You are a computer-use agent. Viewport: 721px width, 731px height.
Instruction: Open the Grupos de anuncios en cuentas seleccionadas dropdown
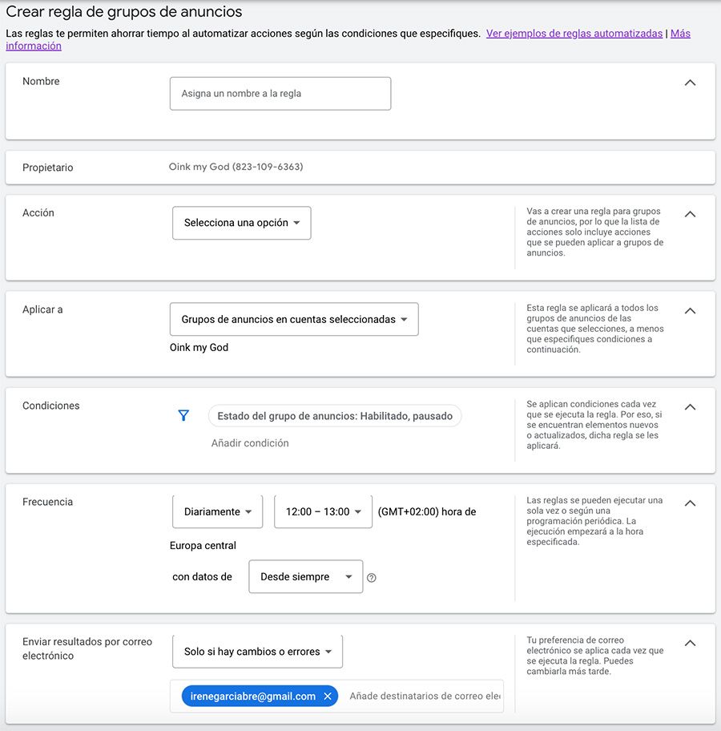pyautogui.click(x=293, y=319)
